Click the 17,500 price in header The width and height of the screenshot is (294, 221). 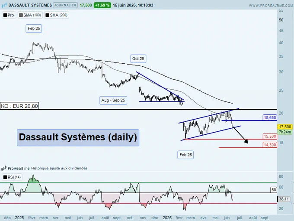click(86, 5)
